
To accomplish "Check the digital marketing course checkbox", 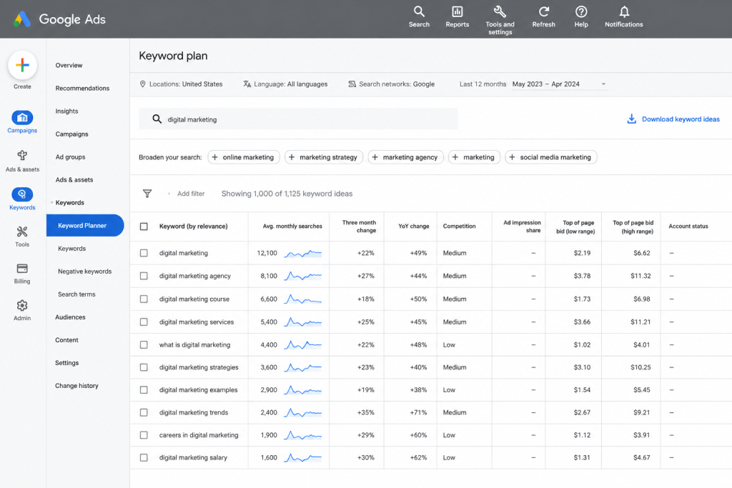I will pyautogui.click(x=144, y=299).
